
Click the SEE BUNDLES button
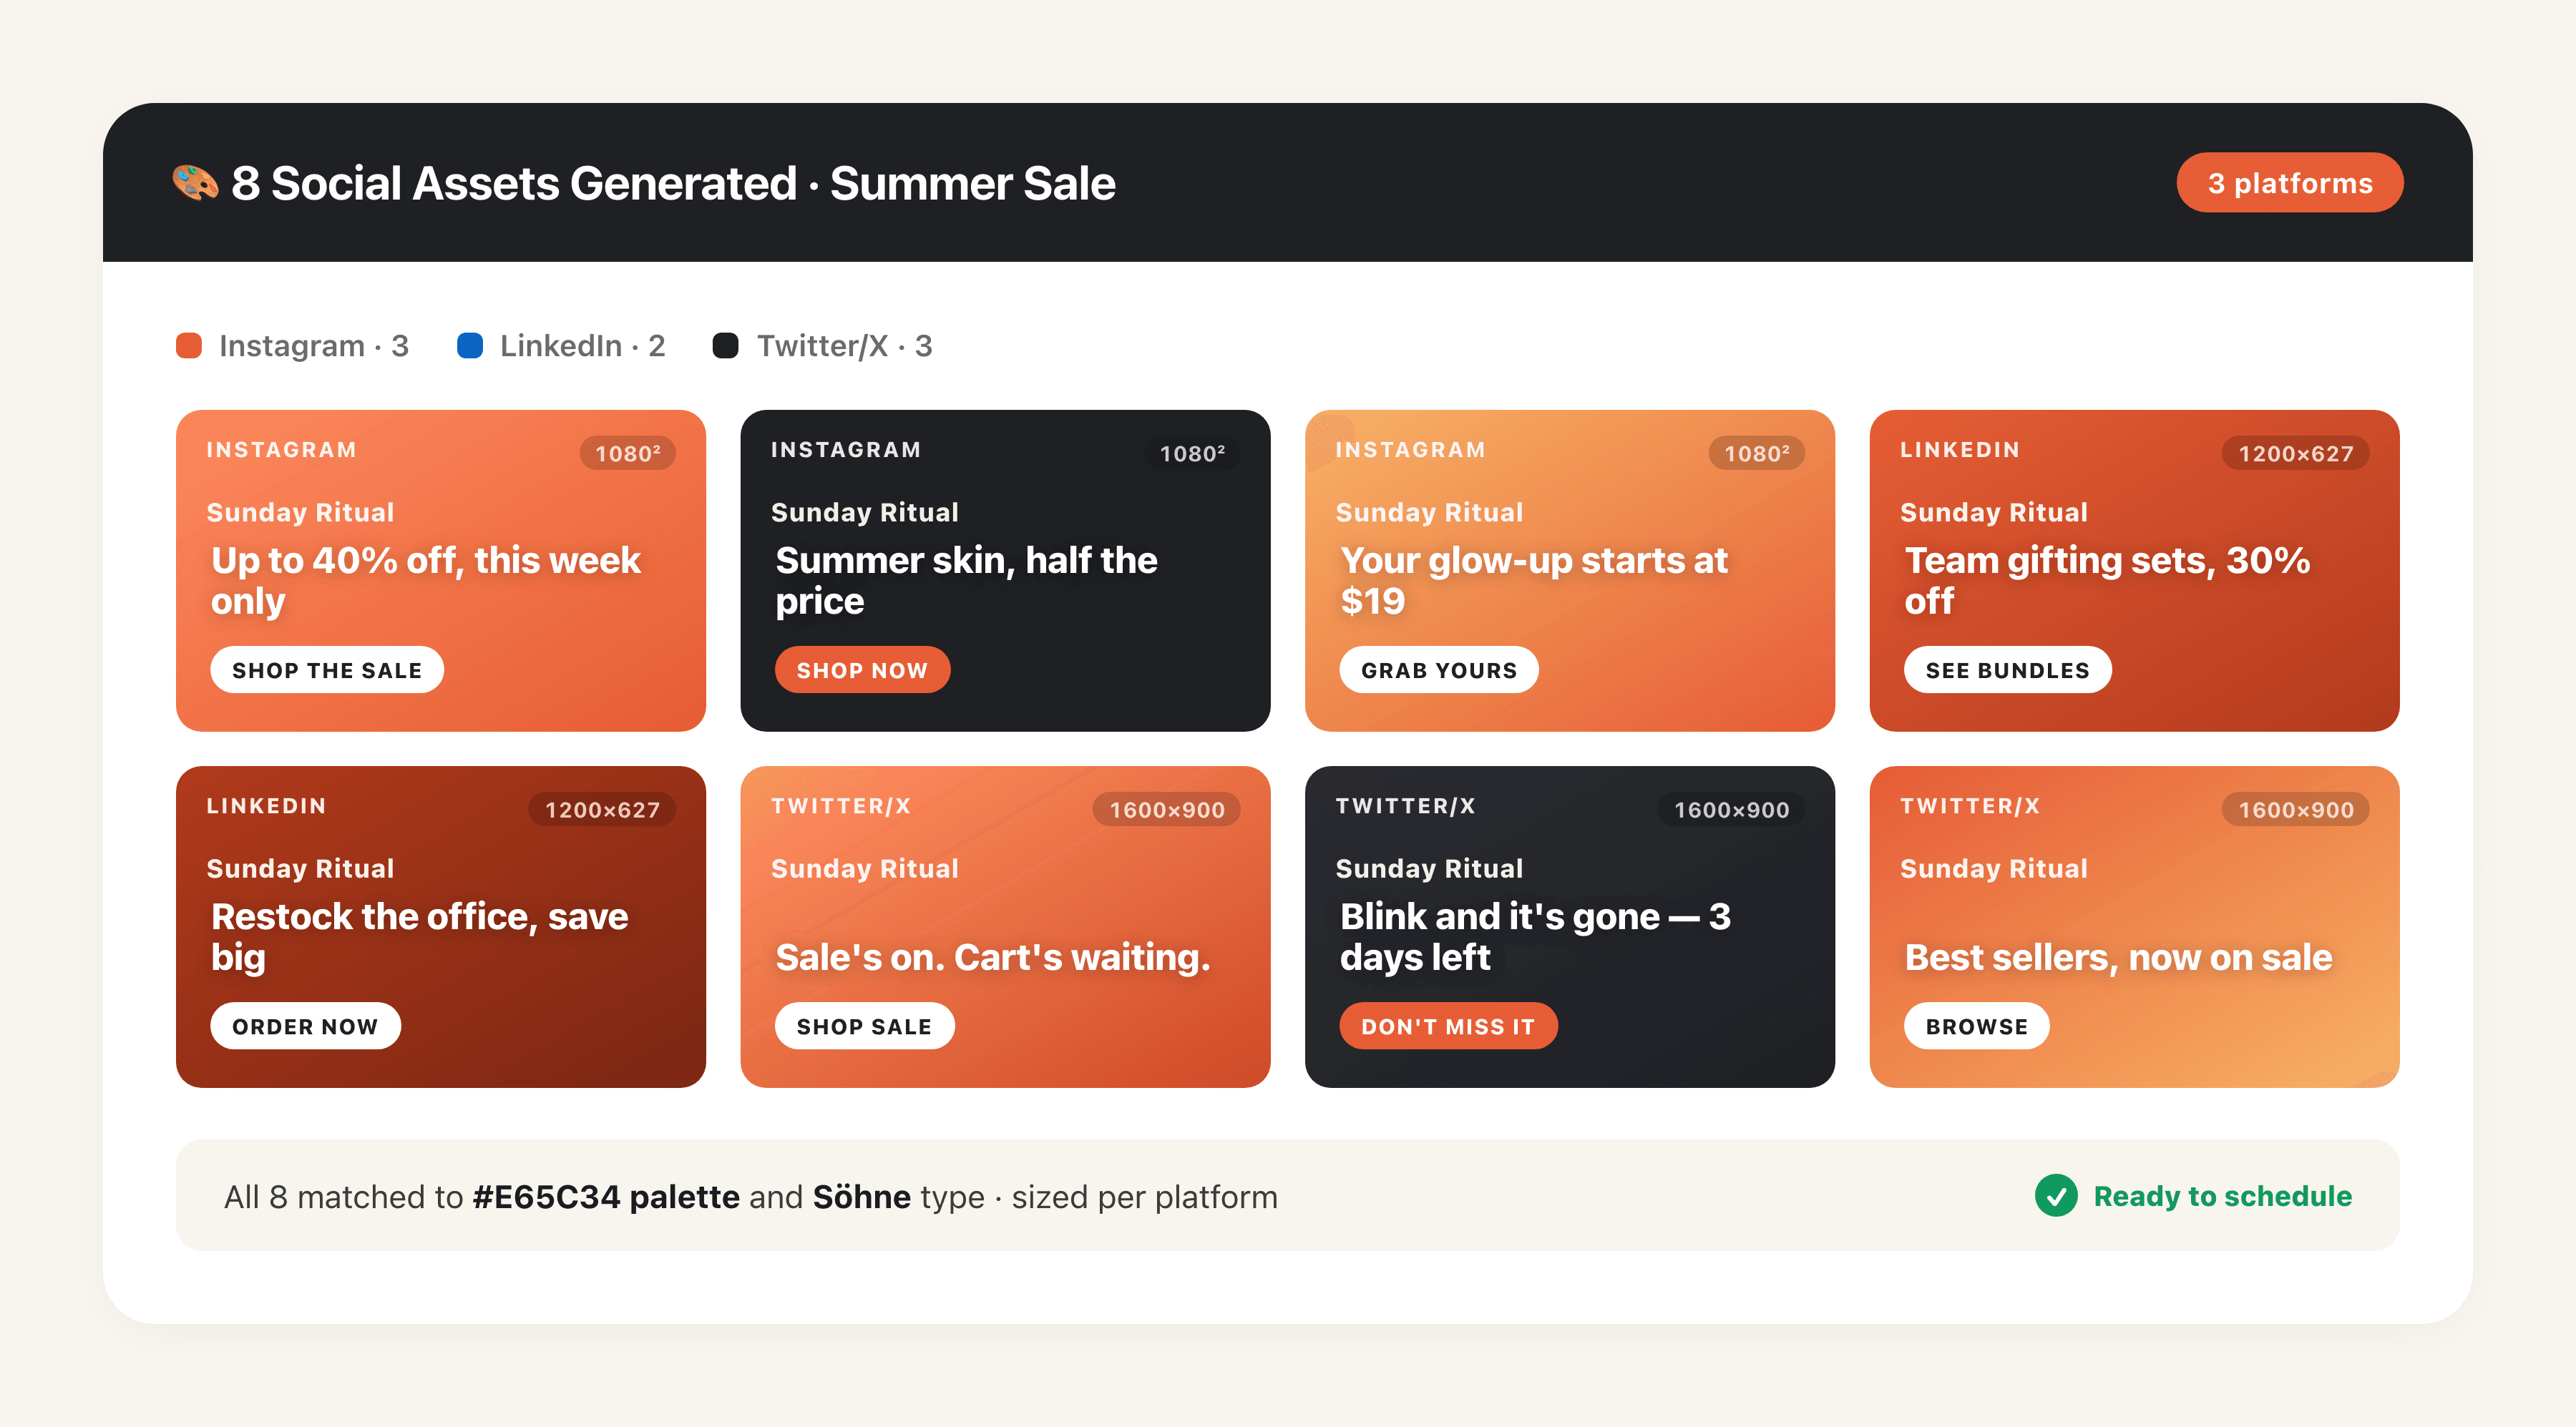[2007, 670]
